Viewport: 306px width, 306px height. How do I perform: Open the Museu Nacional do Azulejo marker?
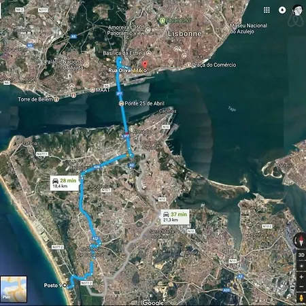click(226, 29)
